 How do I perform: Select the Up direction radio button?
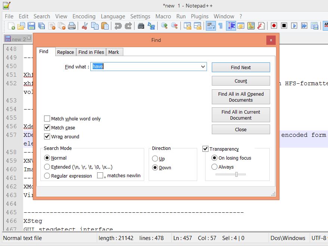pyautogui.click(x=155, y=159)
